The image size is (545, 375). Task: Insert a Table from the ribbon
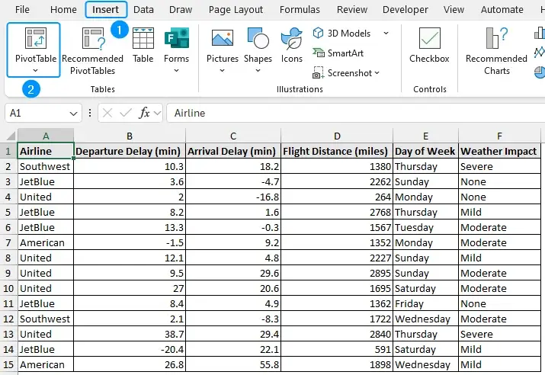(143, 45)
